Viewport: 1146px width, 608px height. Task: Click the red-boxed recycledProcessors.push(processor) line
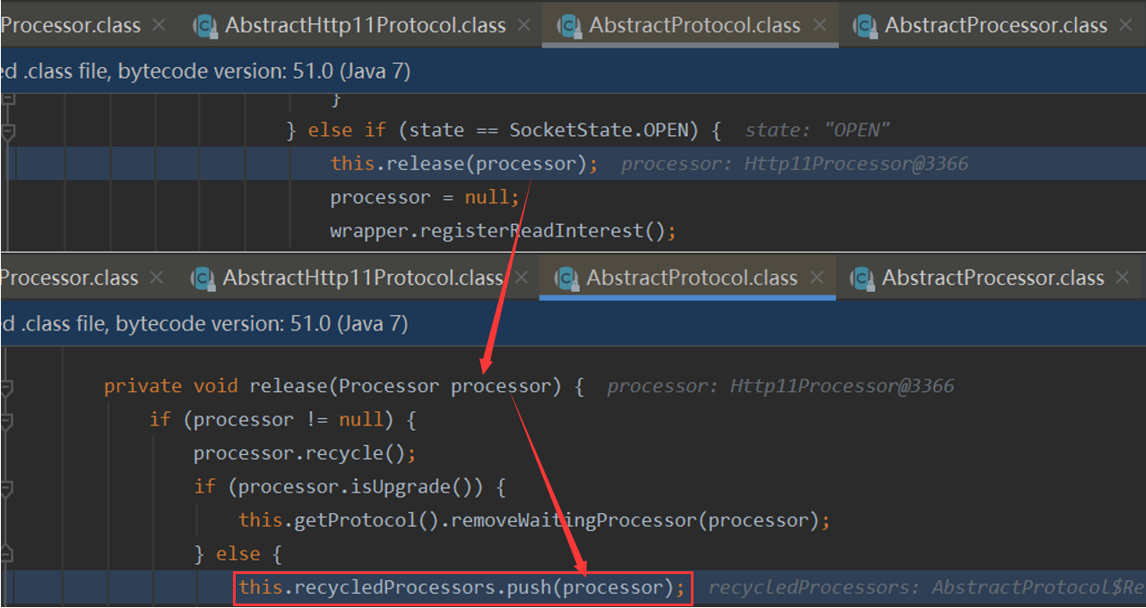(461, 588)
